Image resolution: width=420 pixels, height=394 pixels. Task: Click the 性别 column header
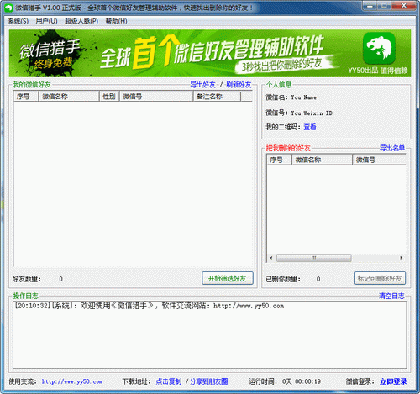coord(109,97)
